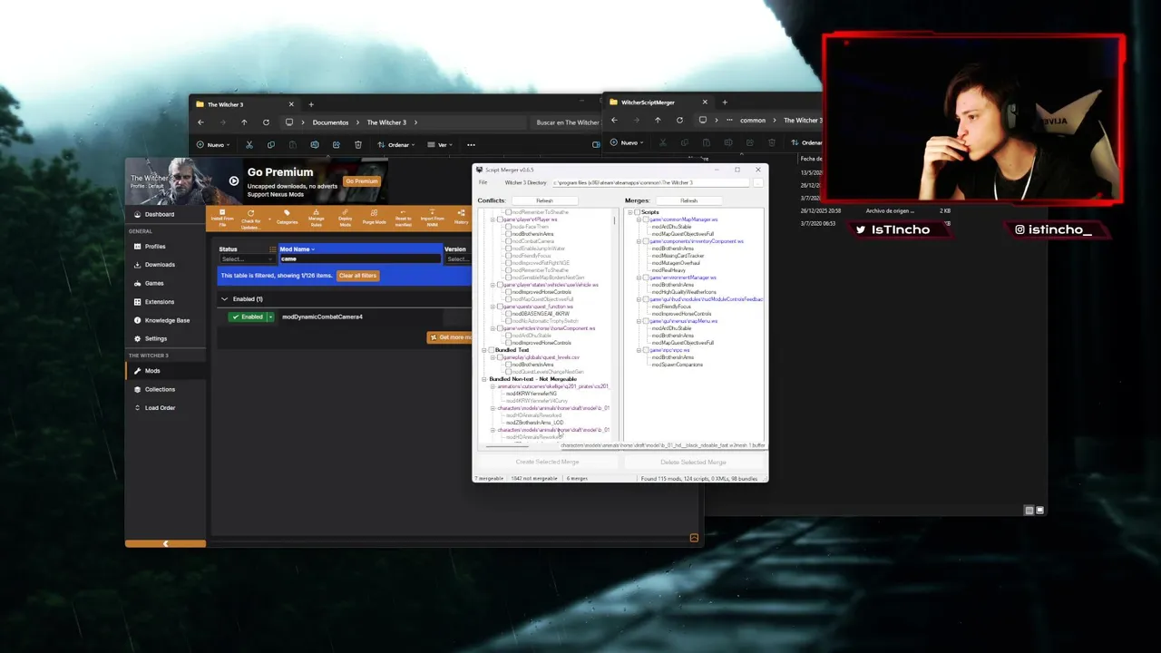Collapse Bundled Non-text - Not Mergeable node
Viewport: 1161px width, 653px height.
(x=484, y=379)
